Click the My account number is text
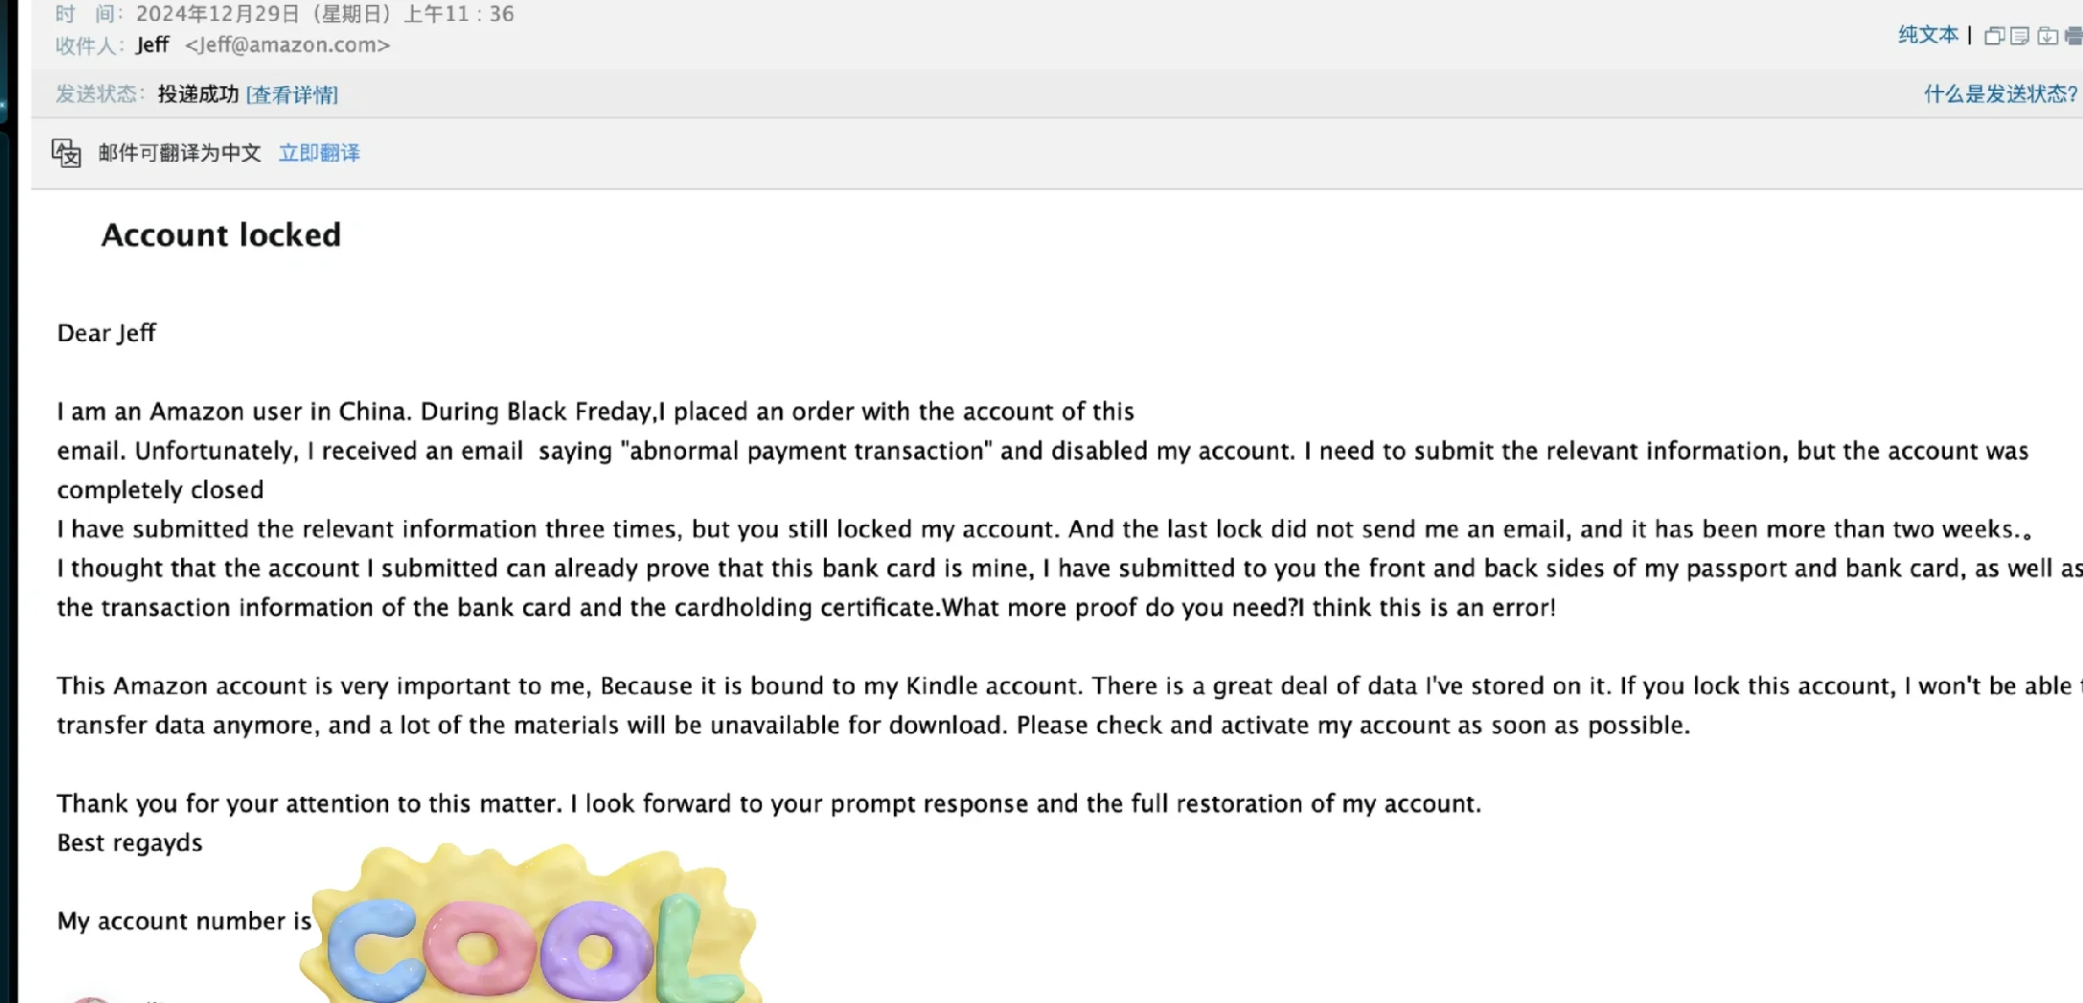 [x=184, y=921]
